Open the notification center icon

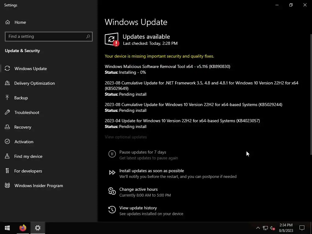(x=302, y=228)
